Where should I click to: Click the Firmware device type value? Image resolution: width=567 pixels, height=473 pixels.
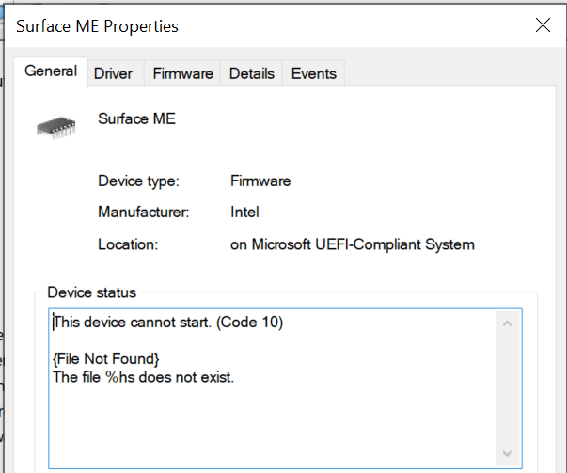[260, 181]
